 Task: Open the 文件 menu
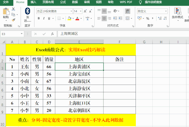(x=6, y=2)
